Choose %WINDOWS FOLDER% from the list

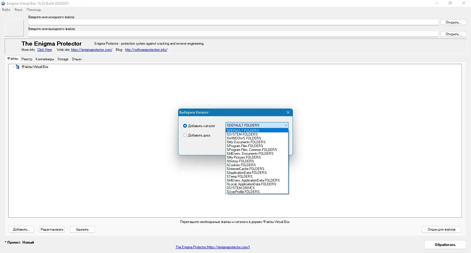(257, 138)
